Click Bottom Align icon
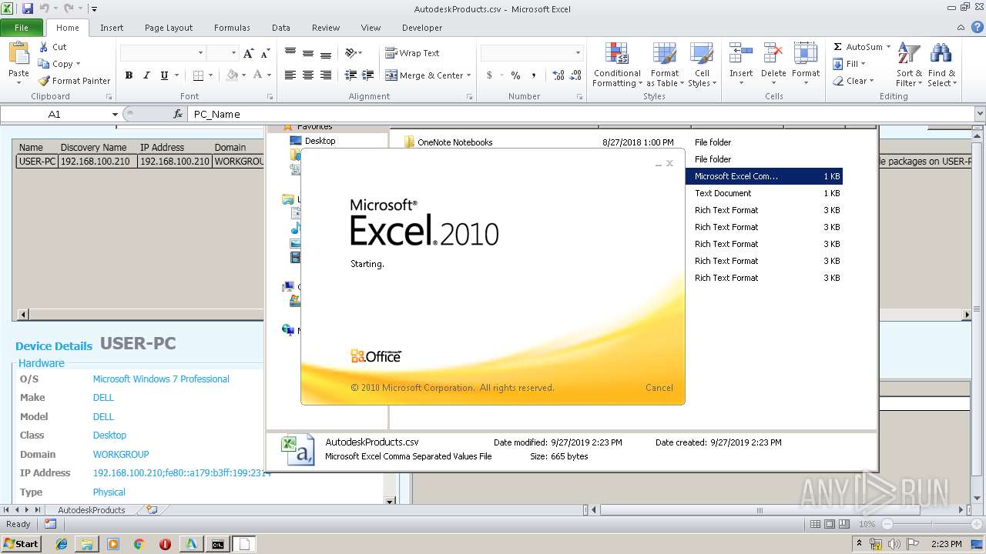 click(326, 53)
